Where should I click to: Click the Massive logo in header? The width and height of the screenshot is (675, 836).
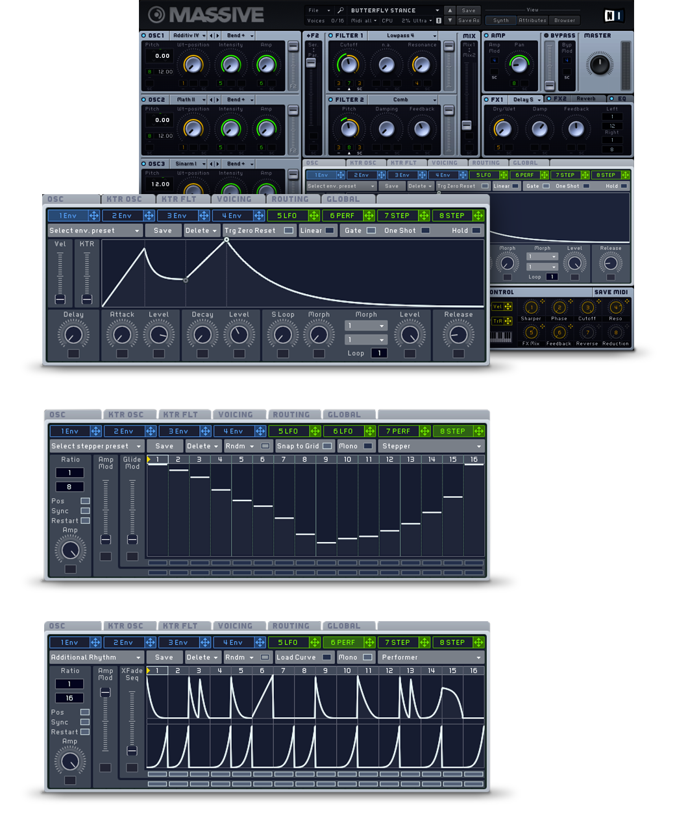(x=206, y=14)
